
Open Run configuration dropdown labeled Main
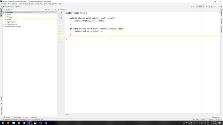point(201,7)
